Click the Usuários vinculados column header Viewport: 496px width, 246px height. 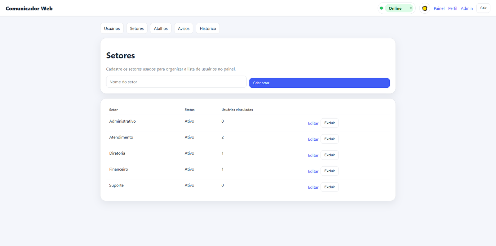coord(237,110)
